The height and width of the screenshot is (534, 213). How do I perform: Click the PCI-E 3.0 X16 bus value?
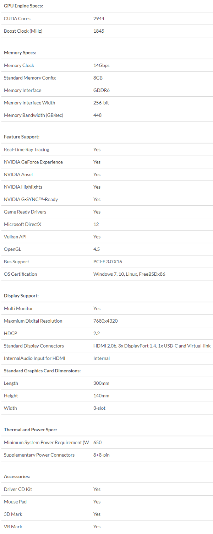108,261
